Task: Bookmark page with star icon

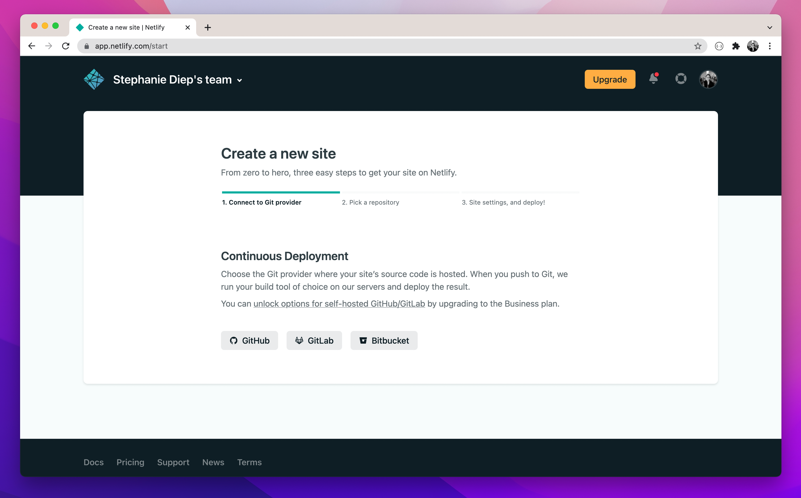Action: click(698, 46)
